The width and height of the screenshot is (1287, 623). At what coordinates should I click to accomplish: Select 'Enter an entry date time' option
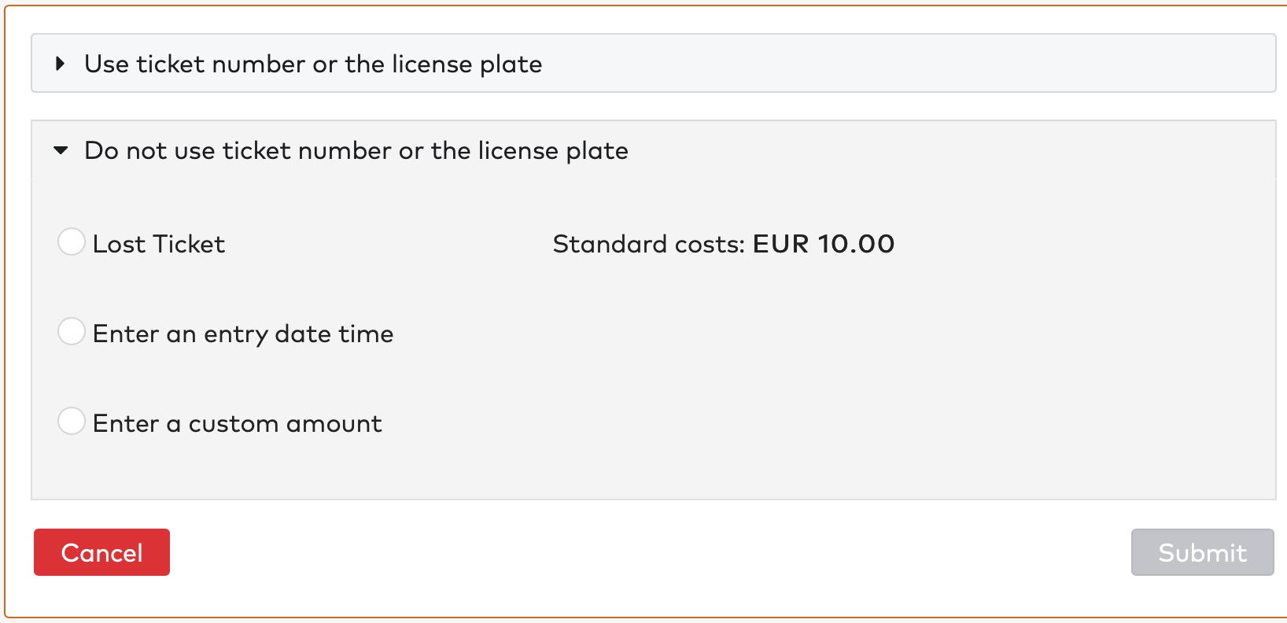click(x=72, y=332)
